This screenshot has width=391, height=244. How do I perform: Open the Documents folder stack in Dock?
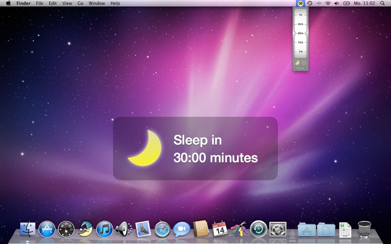pyautogui.click(x=326, y=229)
